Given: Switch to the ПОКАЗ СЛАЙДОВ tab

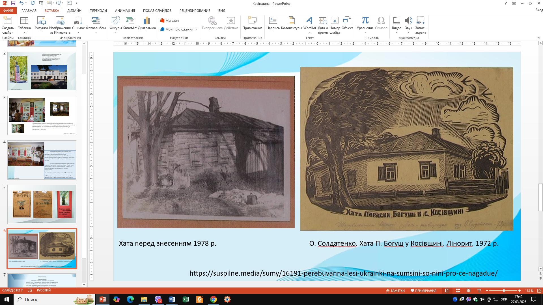Looking at the screenshot, I should pos(157,10).
